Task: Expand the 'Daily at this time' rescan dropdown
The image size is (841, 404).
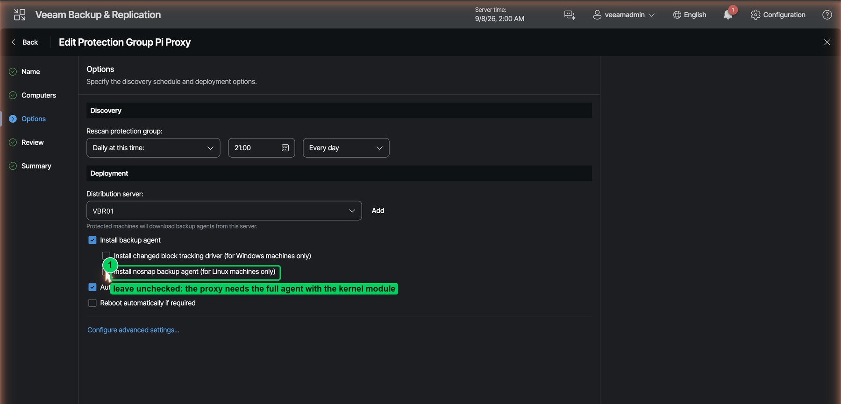Action: coord(153,148)
